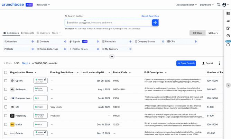Open the Anthropic organization link
231x139 pixels.
coord(21,89)
